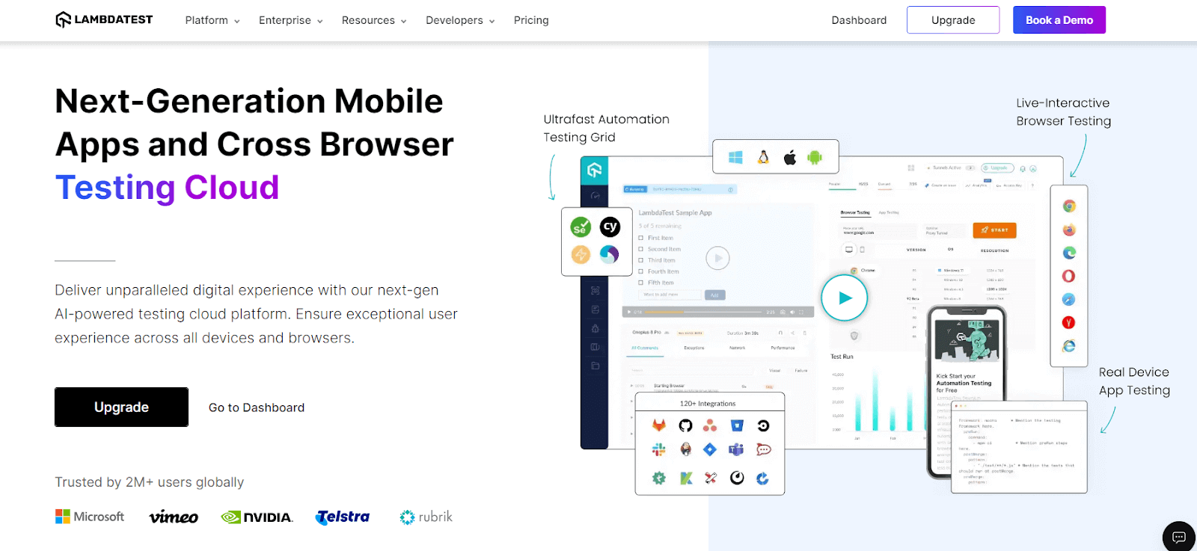Viewport: 1197px width, 551px height.
Task: Select Dashboard in the top navigation
Action: pyautogui.click(x=859, y=20)
